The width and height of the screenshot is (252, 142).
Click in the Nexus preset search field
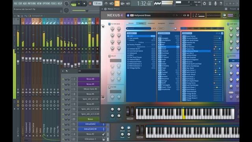coord(139,28)
